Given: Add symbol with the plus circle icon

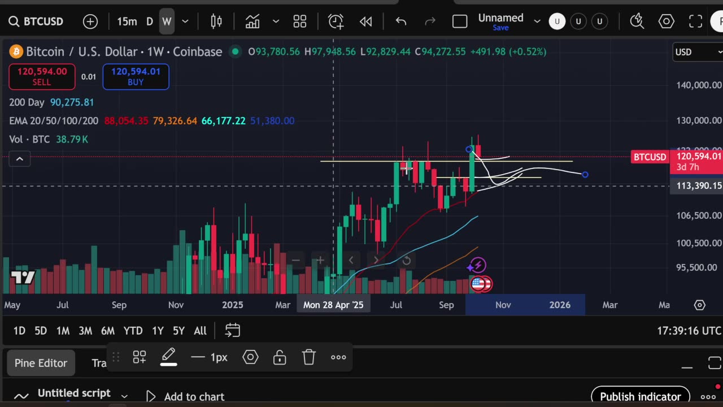Looking at the screenshot, I should [90, 21].
